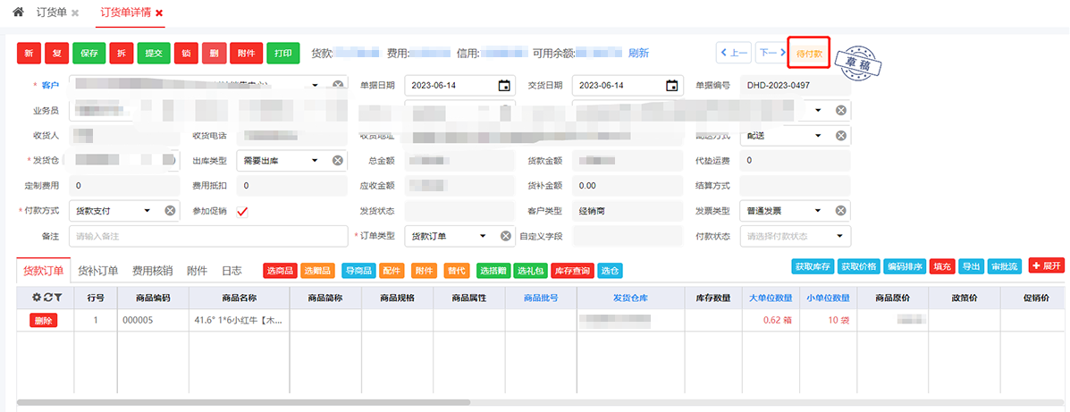Switch to the 货补订单 tab
The image size is (1070, 412).
coord(97,270)
